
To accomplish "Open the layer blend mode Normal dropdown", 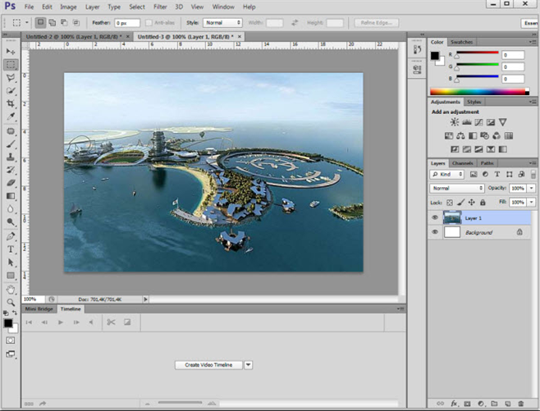I will click(458, 188).
